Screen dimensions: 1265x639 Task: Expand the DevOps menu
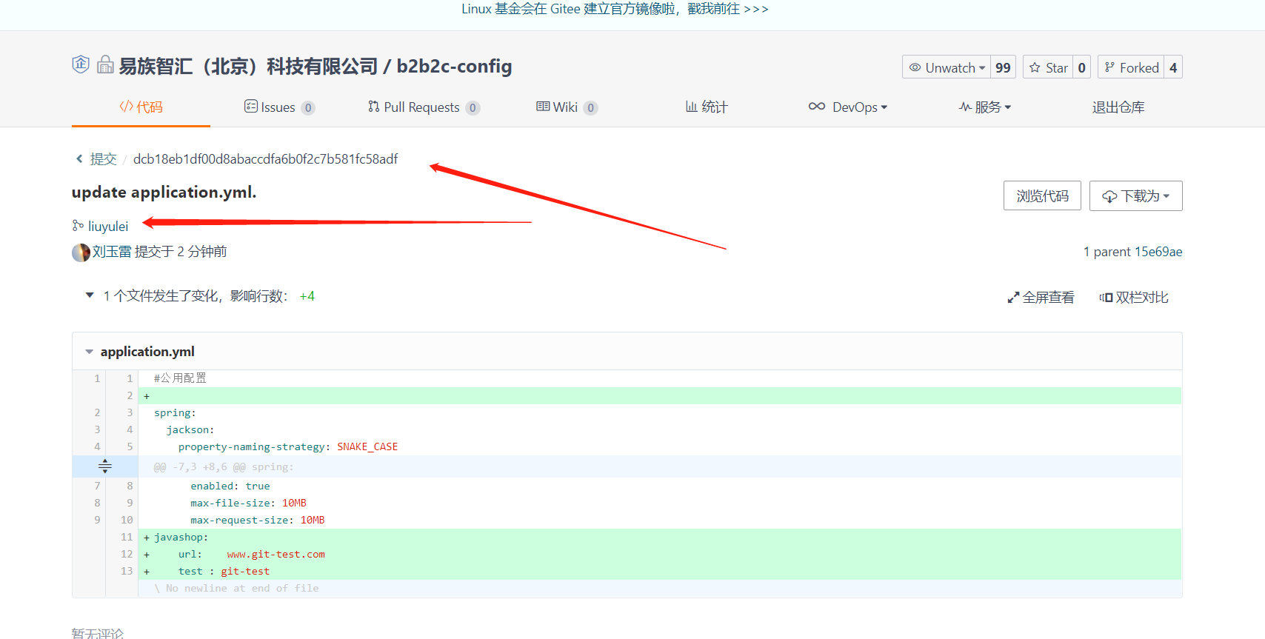[x=847, y=107]
